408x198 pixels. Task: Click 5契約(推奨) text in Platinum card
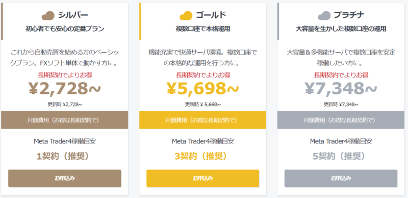[x=341, y=156]
